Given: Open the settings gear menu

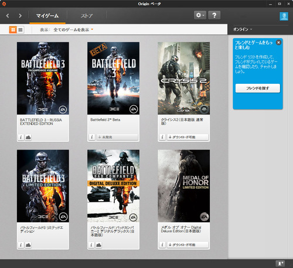Looking at the screenshot, I should (x=200, y=15).
